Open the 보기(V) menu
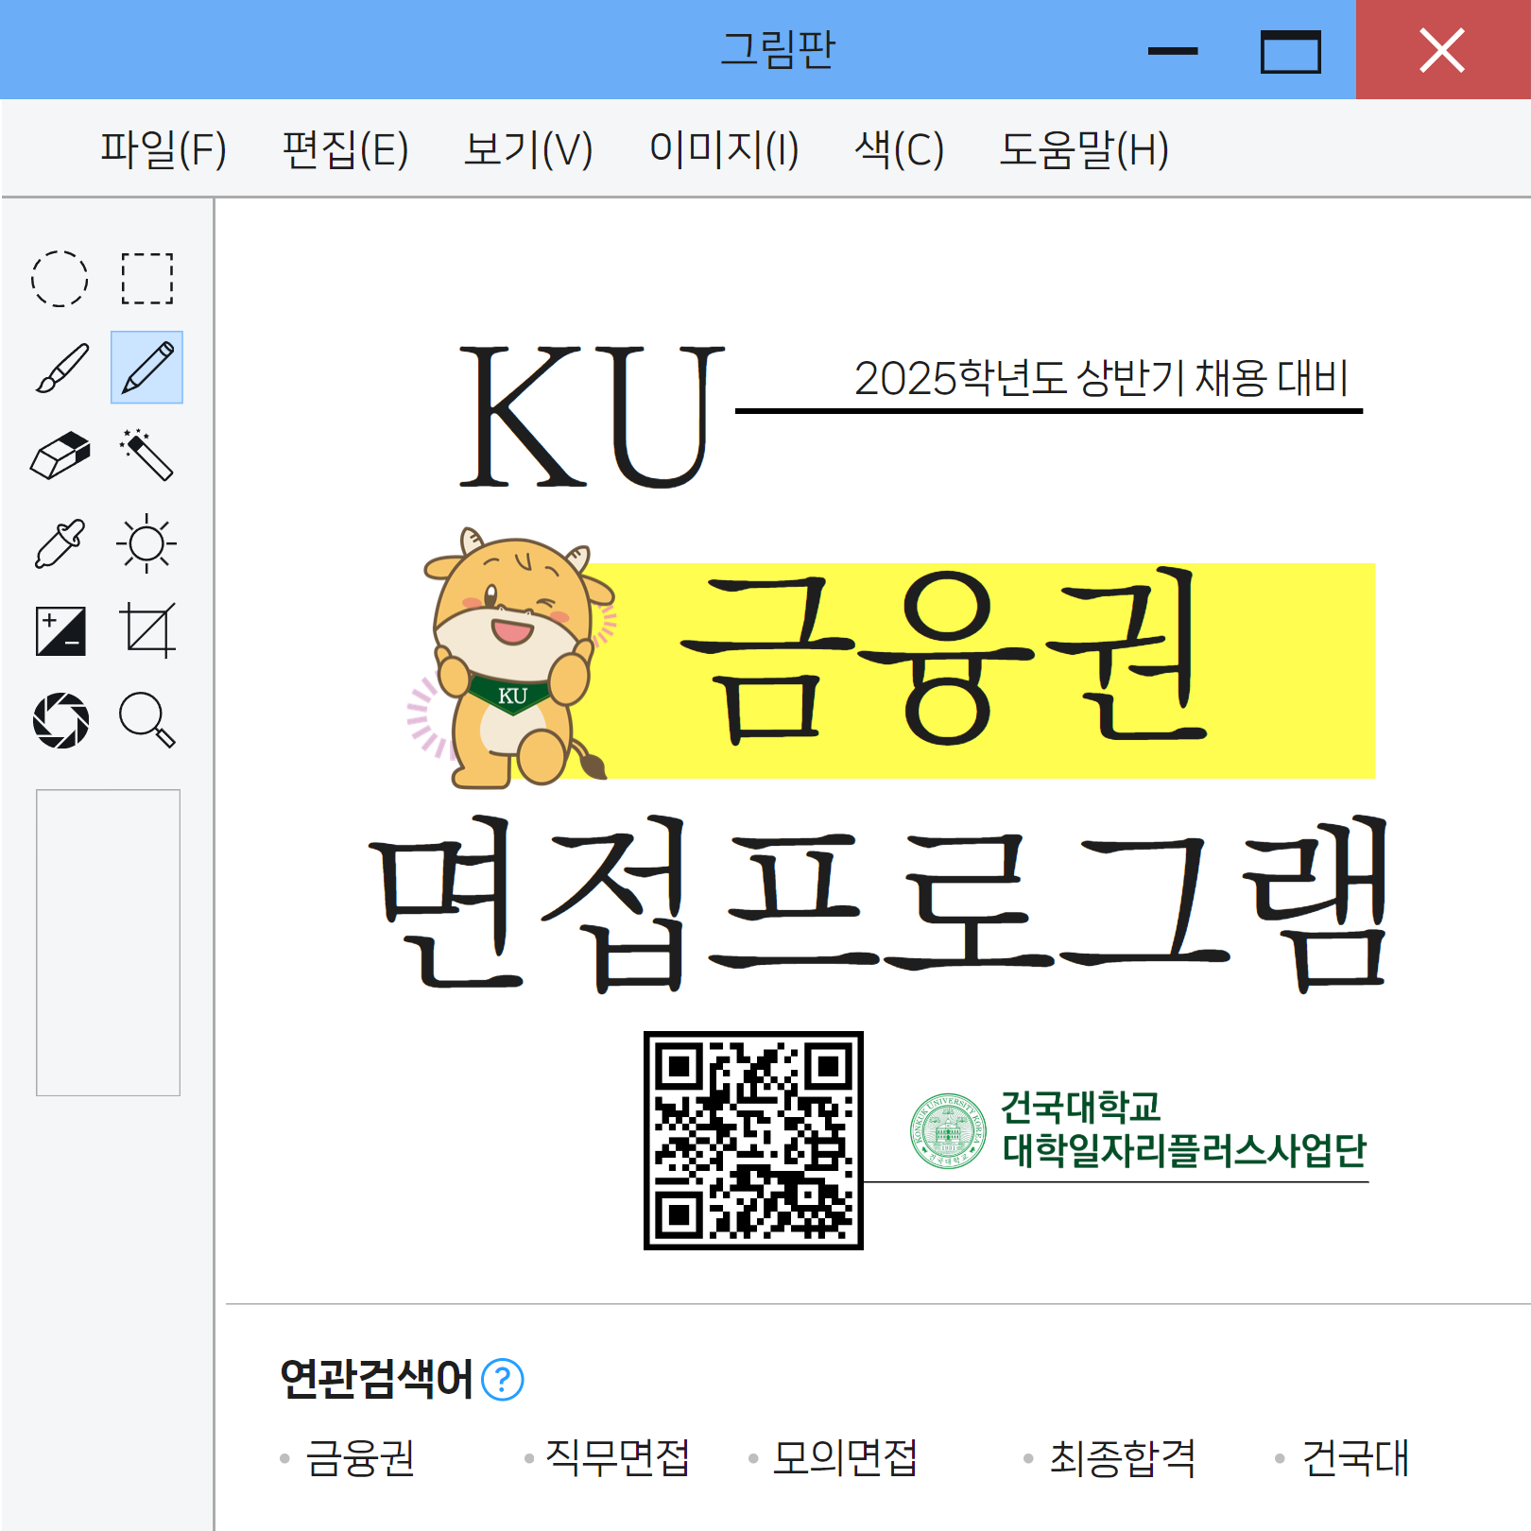This screenshot has height=1531, width=1531. 528,149
